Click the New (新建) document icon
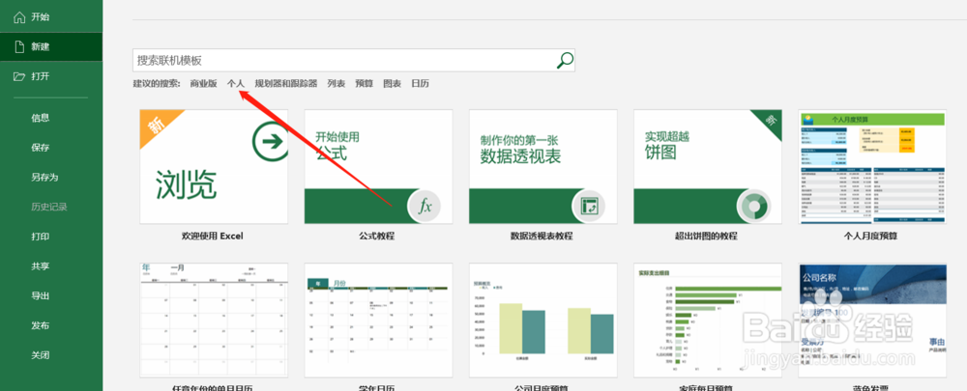This screenshot has width=967, height=391. click(x=19, y=46)
